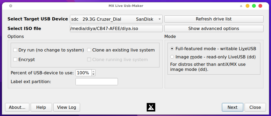Viewport: 271px width, 116px height.
Task: Click the yellow minimize window button
Action: [x=248, y=6]
